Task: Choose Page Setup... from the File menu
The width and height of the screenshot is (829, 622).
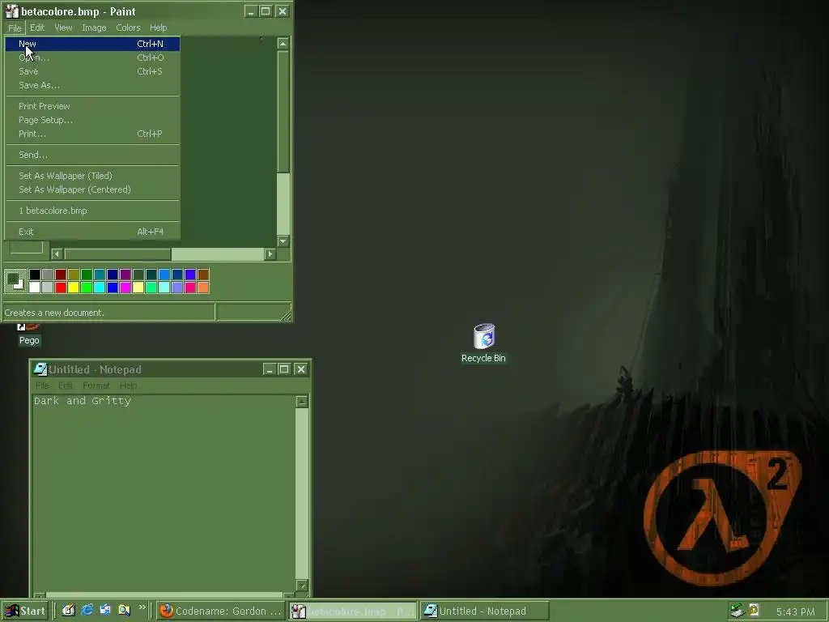Action: [92, 120]
